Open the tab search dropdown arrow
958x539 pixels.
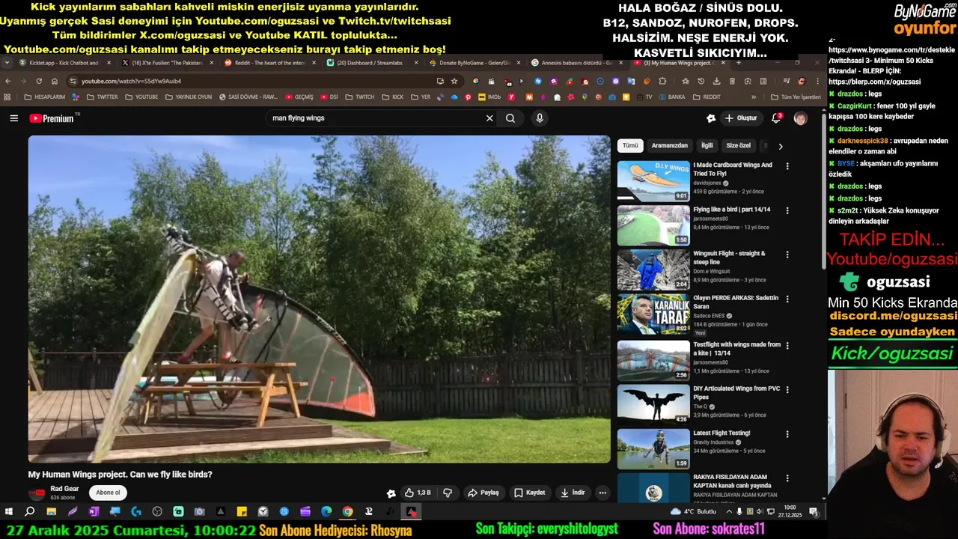pyautogui.click(x=7, y=63)
